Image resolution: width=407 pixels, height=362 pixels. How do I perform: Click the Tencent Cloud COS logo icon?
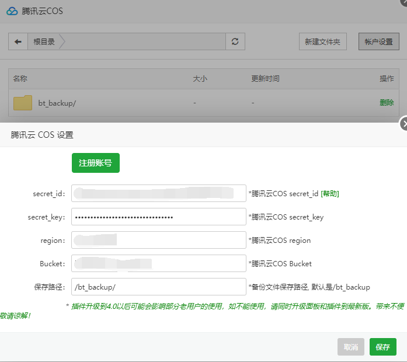(x=12, y=11)
